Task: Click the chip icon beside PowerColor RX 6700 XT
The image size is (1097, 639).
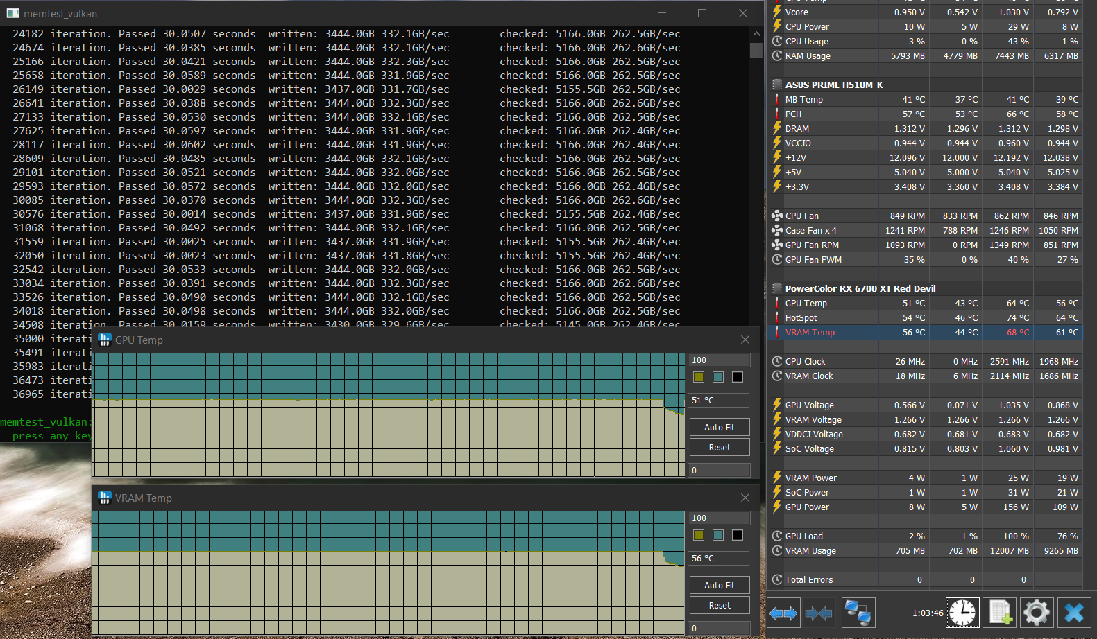Action: click(x=777, y=288)
